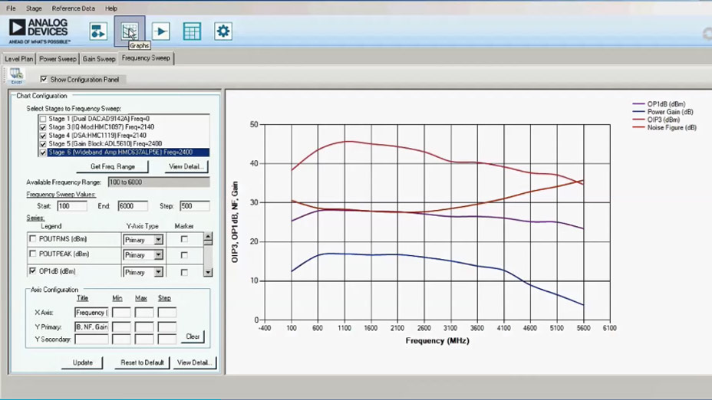Click the OP1dB (dBm) legend entry

666,104
